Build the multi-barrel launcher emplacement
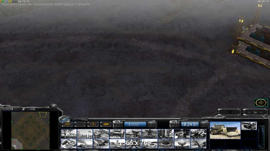Viewport: 270px width, 151px height. click(198, 134)
